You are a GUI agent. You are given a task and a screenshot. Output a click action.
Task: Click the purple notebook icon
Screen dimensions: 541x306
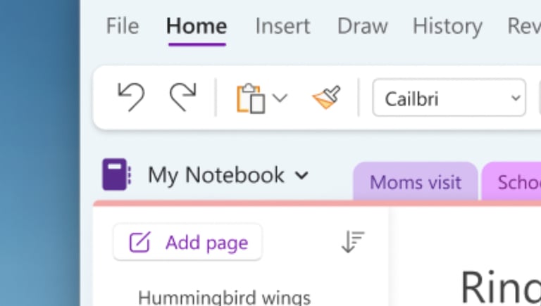pyautogui.click(x=117, y=174)
